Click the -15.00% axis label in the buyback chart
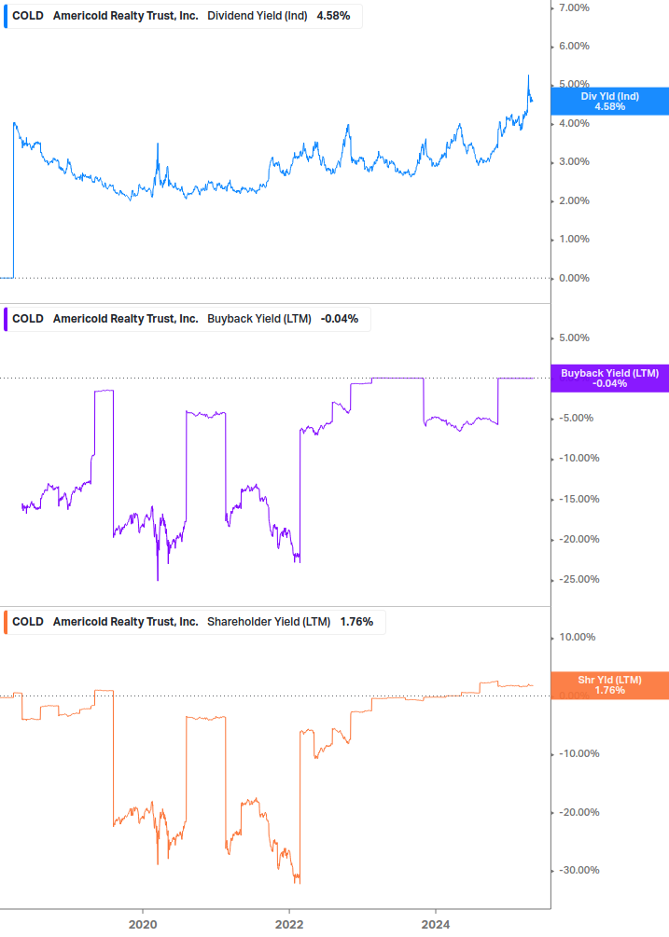The width and height of the screenshot is (669, 937). [578, 499]
